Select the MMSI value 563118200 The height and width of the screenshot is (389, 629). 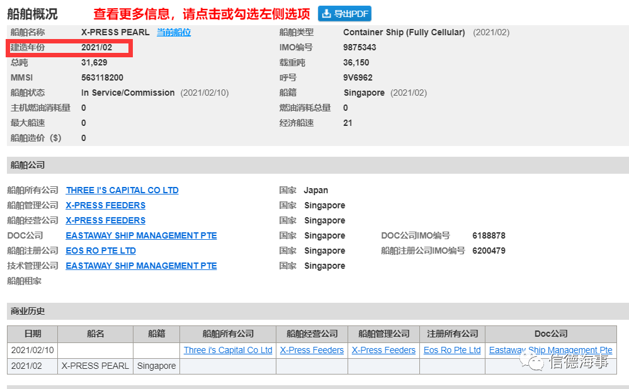(x=102, y=77)
